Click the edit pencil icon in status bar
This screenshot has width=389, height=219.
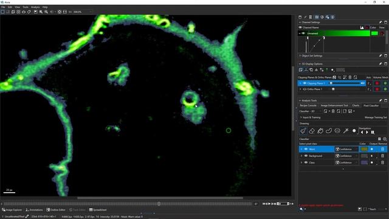(27, 217)
